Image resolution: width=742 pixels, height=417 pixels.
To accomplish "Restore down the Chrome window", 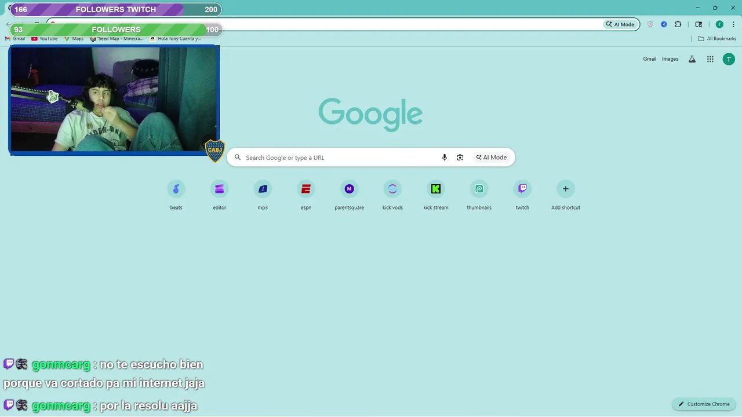I will click(x=715, y=8).
